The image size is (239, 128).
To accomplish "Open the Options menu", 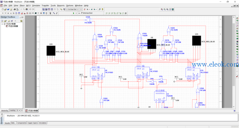I will [70, 5].
